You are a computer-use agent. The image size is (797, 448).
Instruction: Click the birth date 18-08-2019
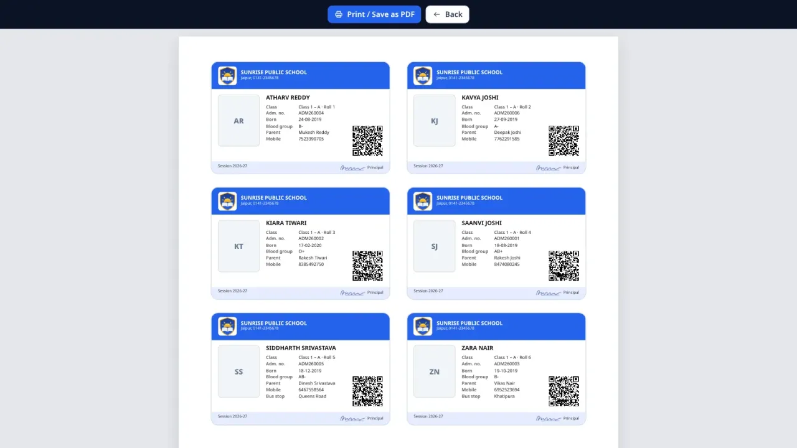pyautogui.click(x=506, y=245)
